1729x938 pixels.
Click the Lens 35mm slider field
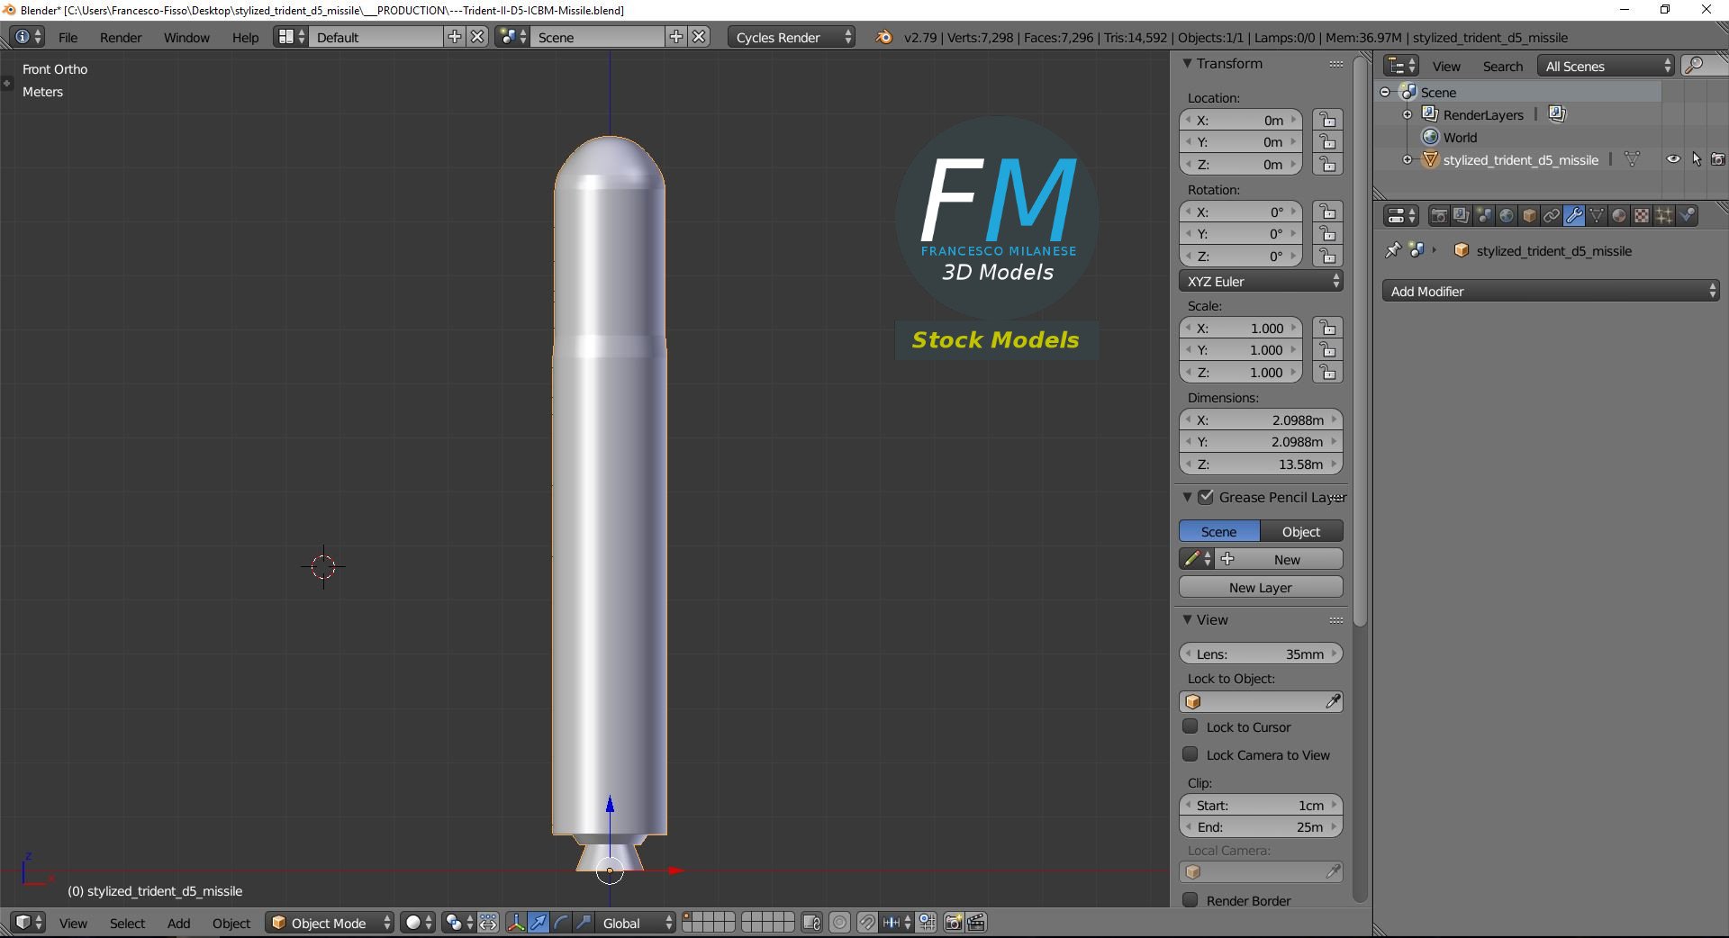click(1261, 654)
